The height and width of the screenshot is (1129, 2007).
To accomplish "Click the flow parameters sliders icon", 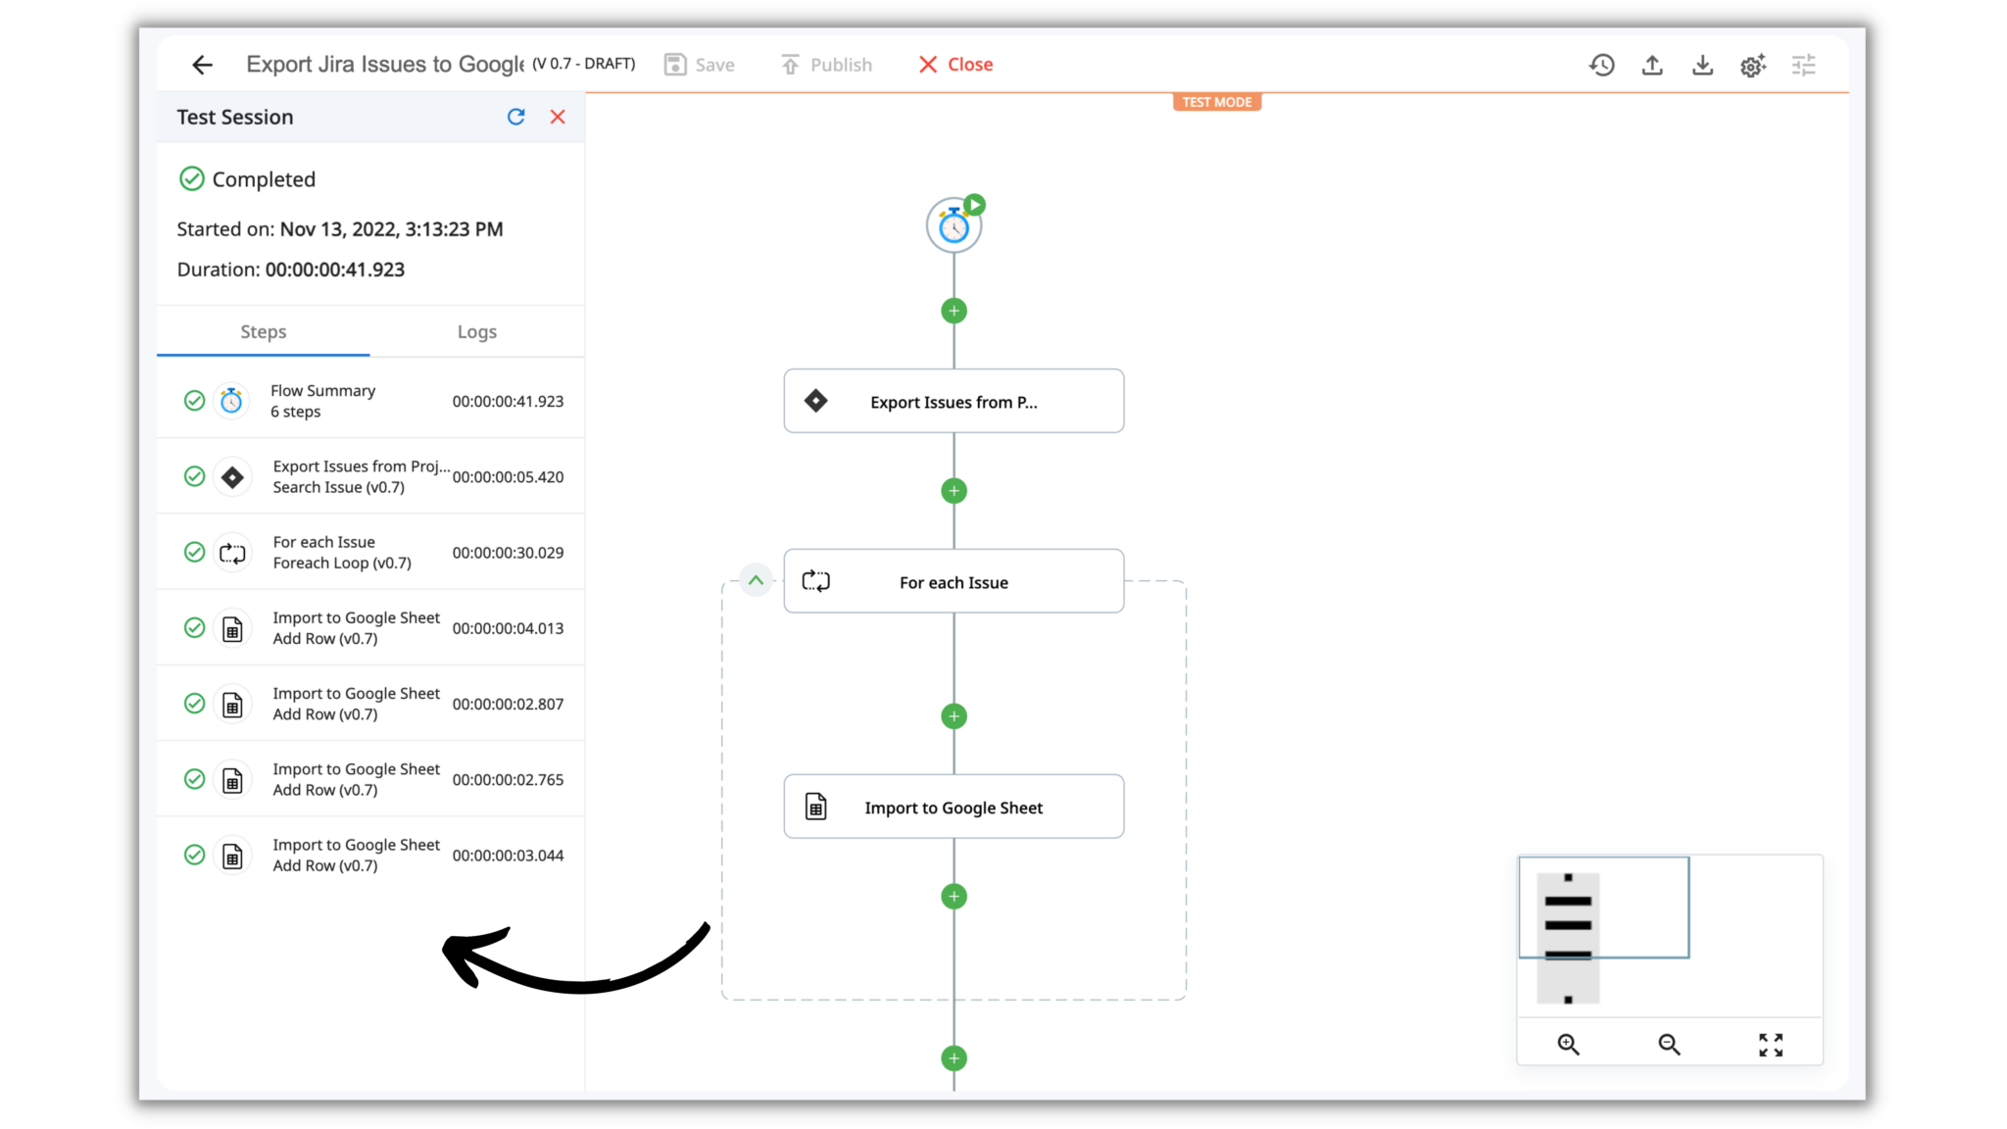I will (x=1804, y=65).
